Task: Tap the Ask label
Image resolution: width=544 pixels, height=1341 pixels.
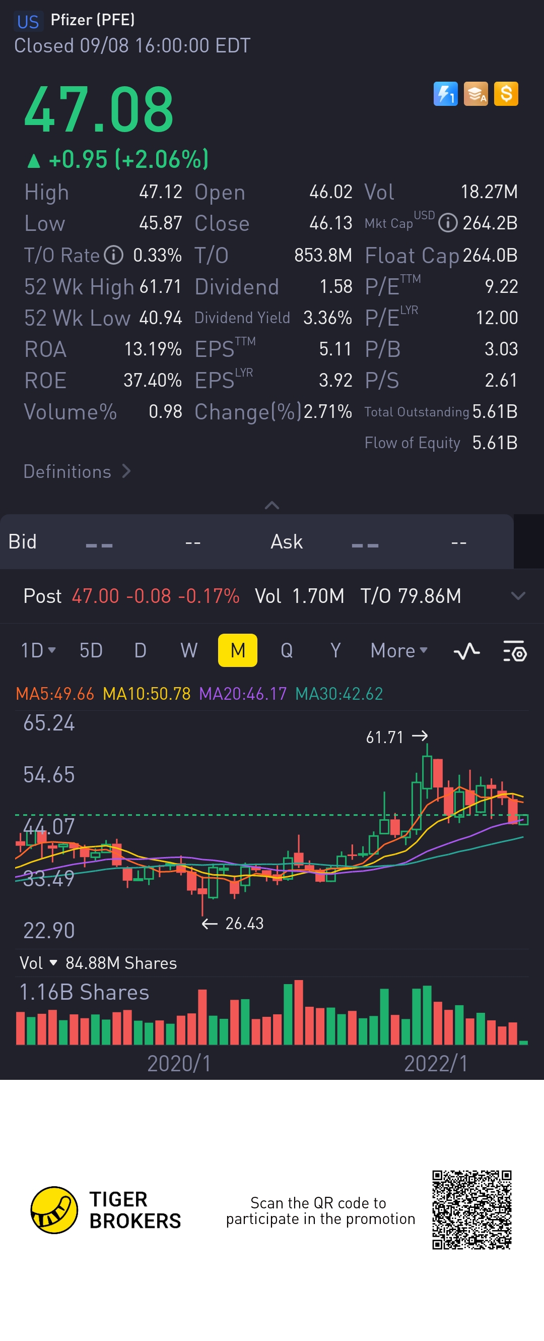Action: (x=287, y=542)
